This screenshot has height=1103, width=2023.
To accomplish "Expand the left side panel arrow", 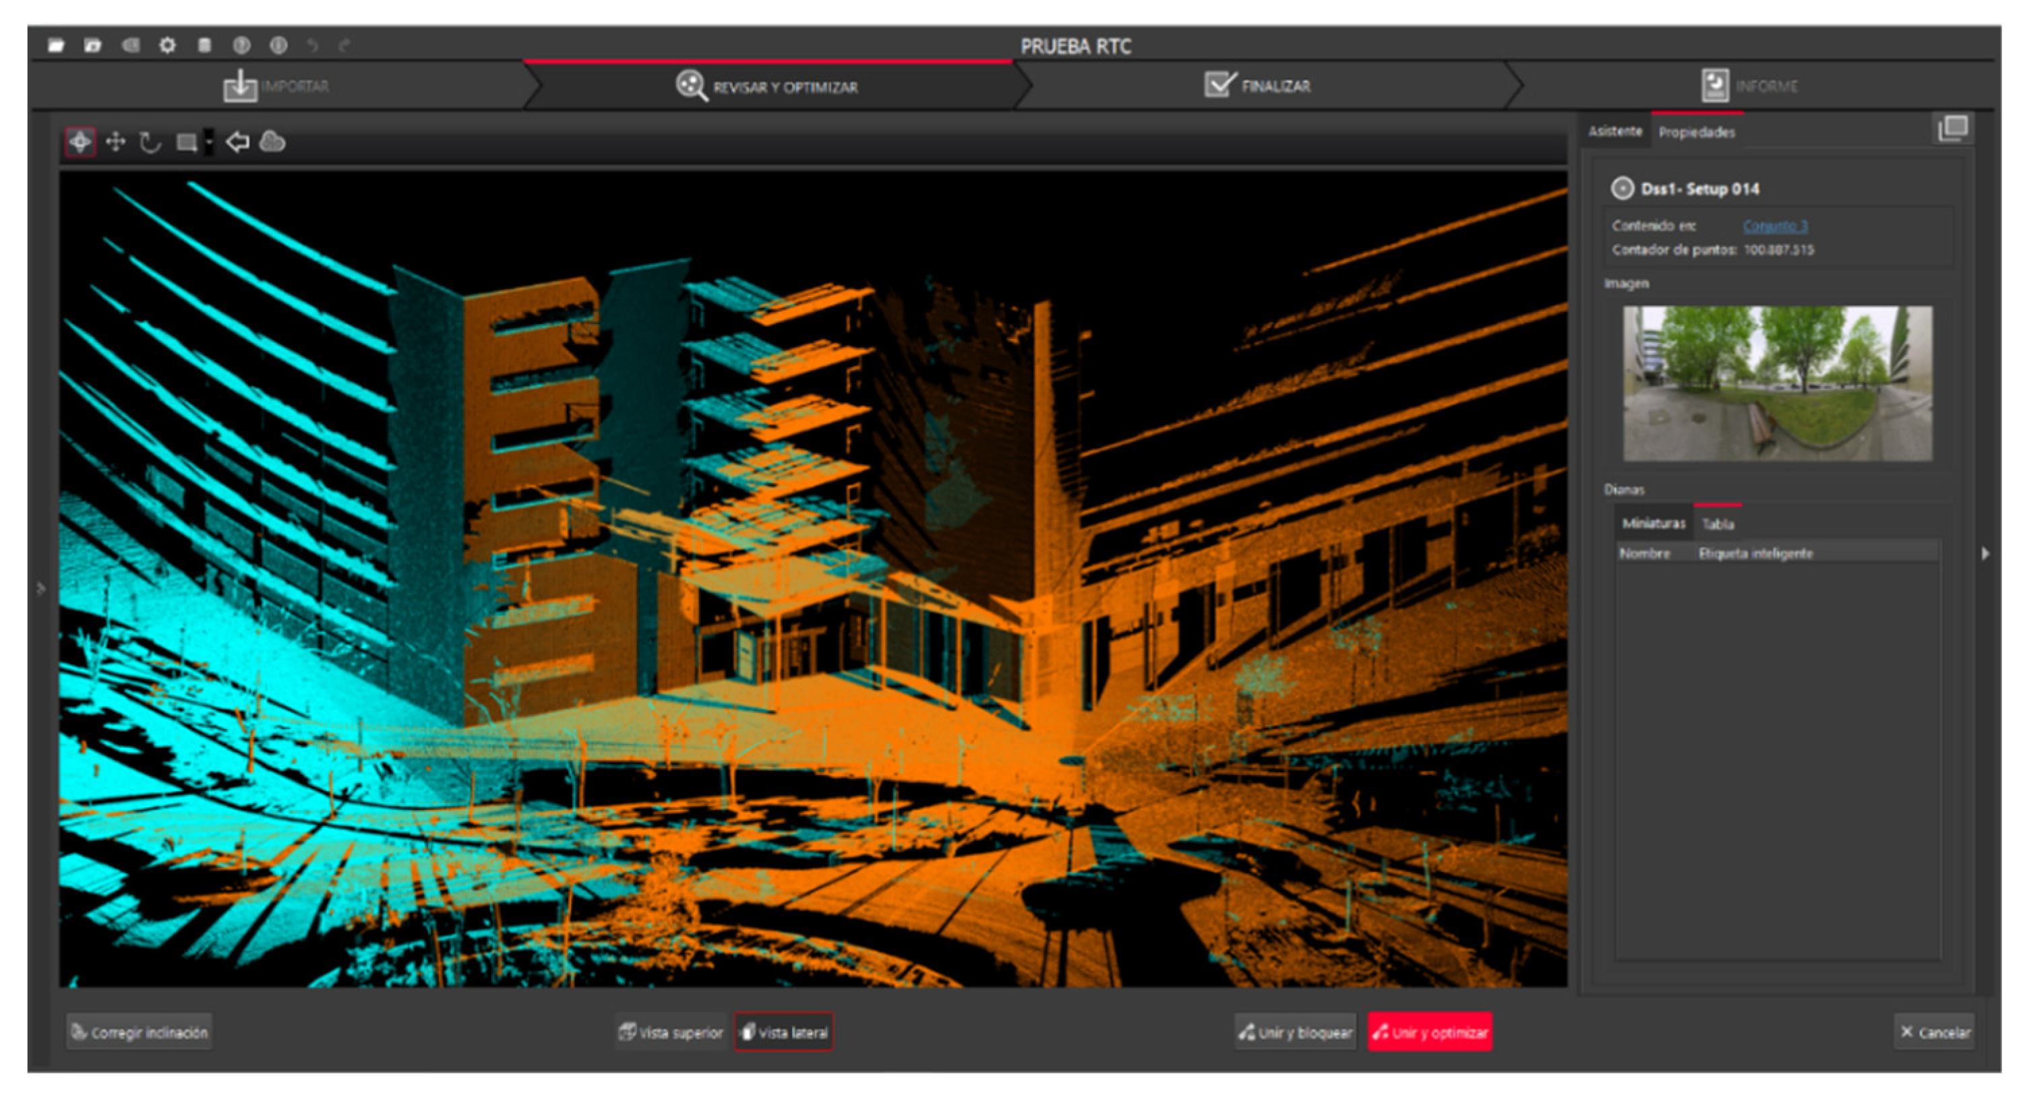I will pos(41,588).
